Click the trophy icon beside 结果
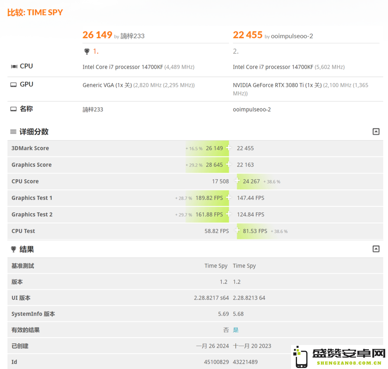 coord(14,249)
